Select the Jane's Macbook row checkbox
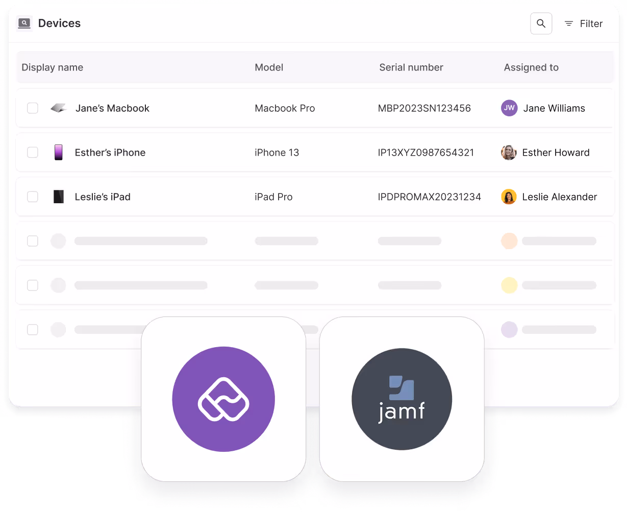This screenshot has width=627, height=512. point(33,108)
